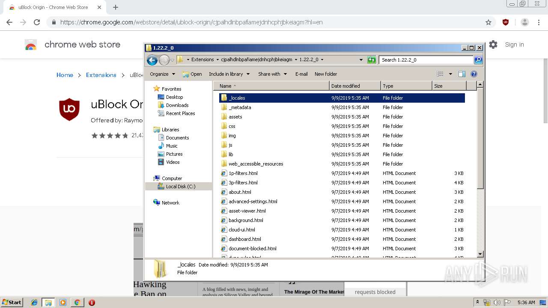The image size is (548, 308).
Task: Sort files by the Type column header
Action: tap(406, 86)
